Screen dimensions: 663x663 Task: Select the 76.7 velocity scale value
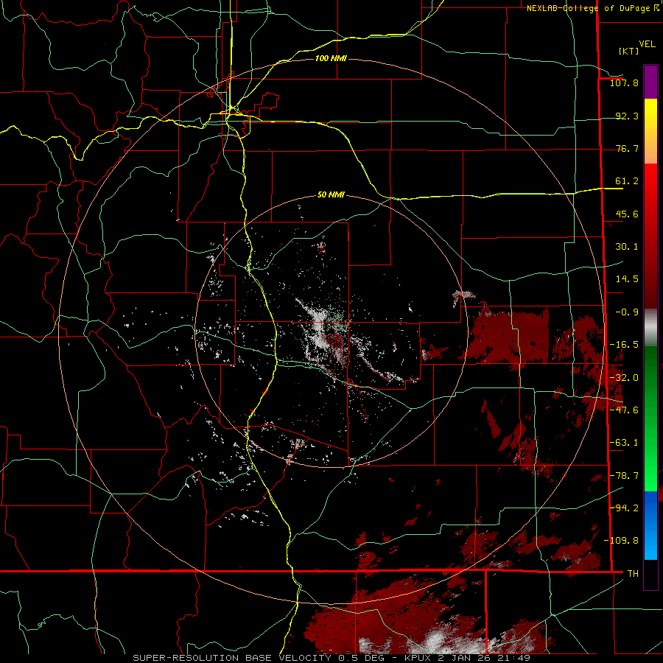pos(627,148)
